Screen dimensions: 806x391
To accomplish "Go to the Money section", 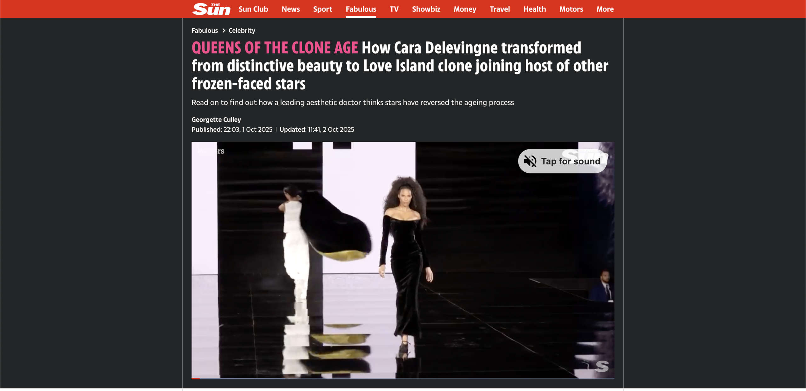I will pyautogui.click(x=465, y=9).
